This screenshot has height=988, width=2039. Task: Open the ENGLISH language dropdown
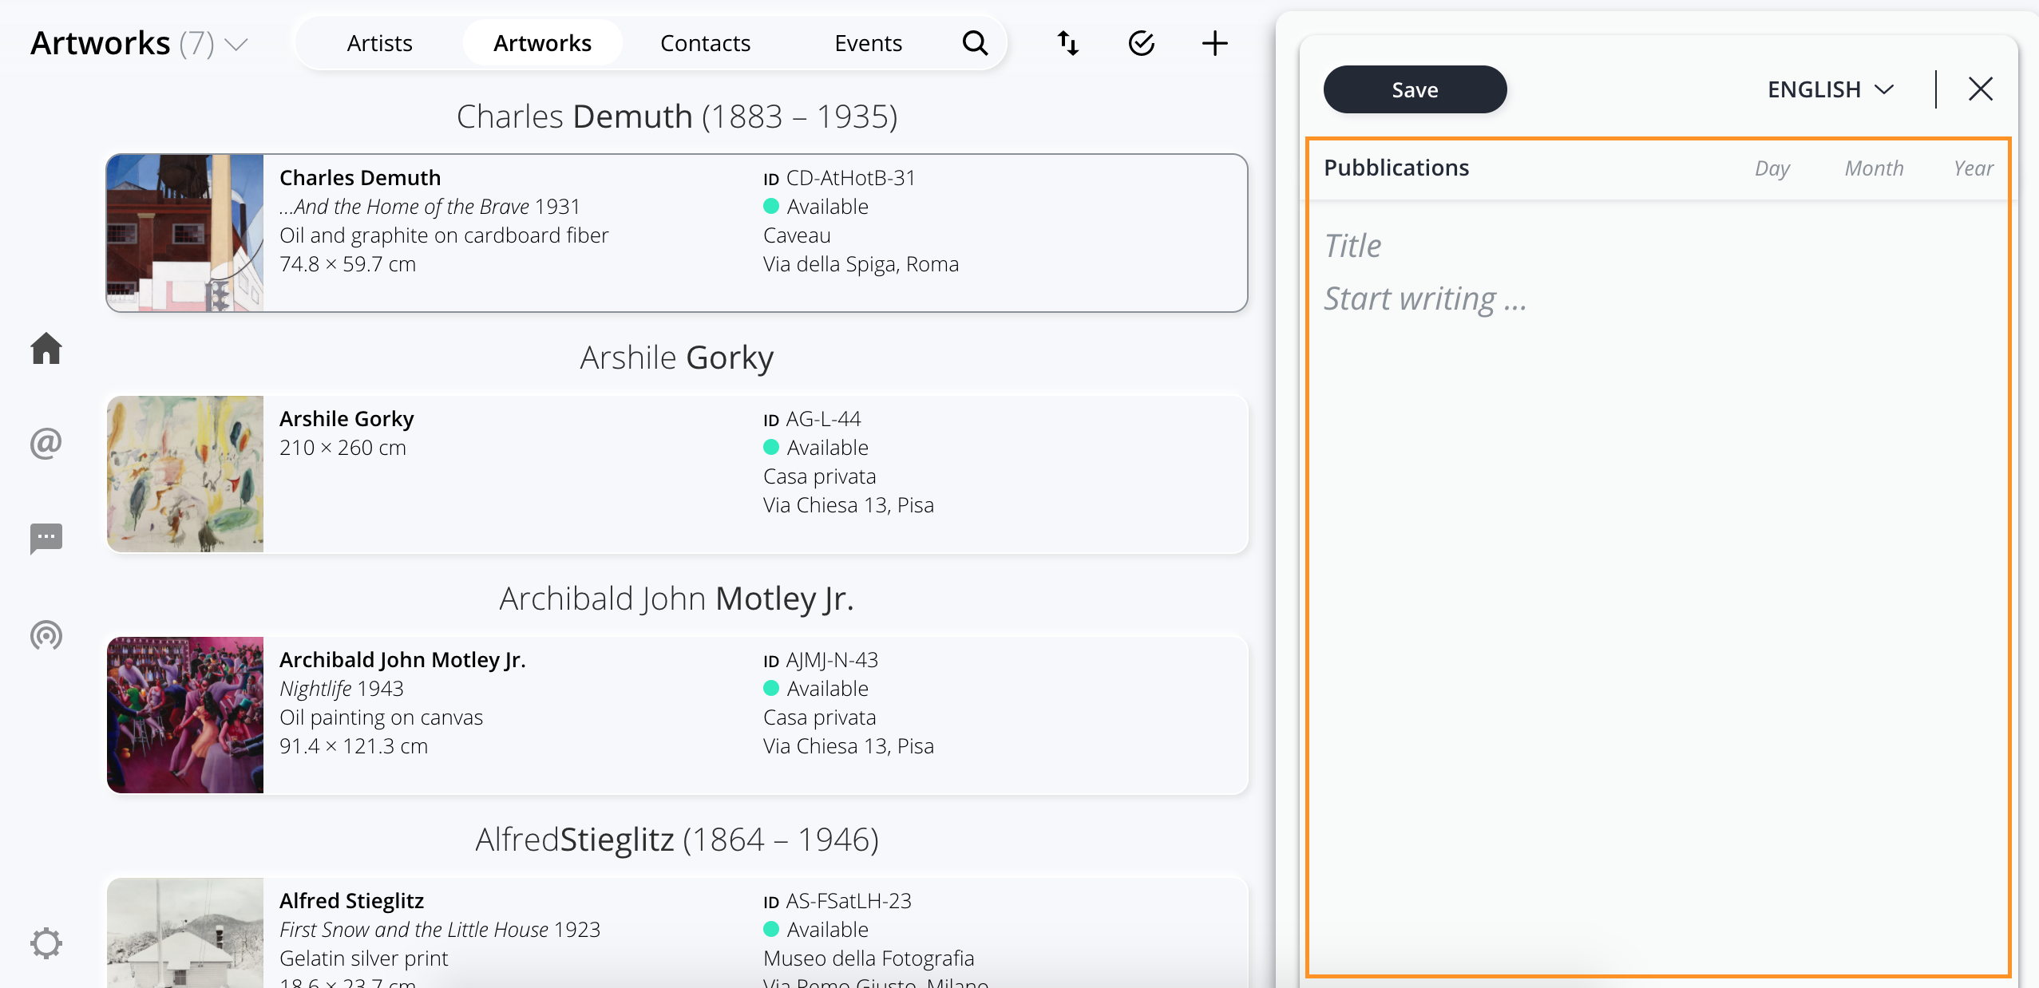[x=1831, y=89]
